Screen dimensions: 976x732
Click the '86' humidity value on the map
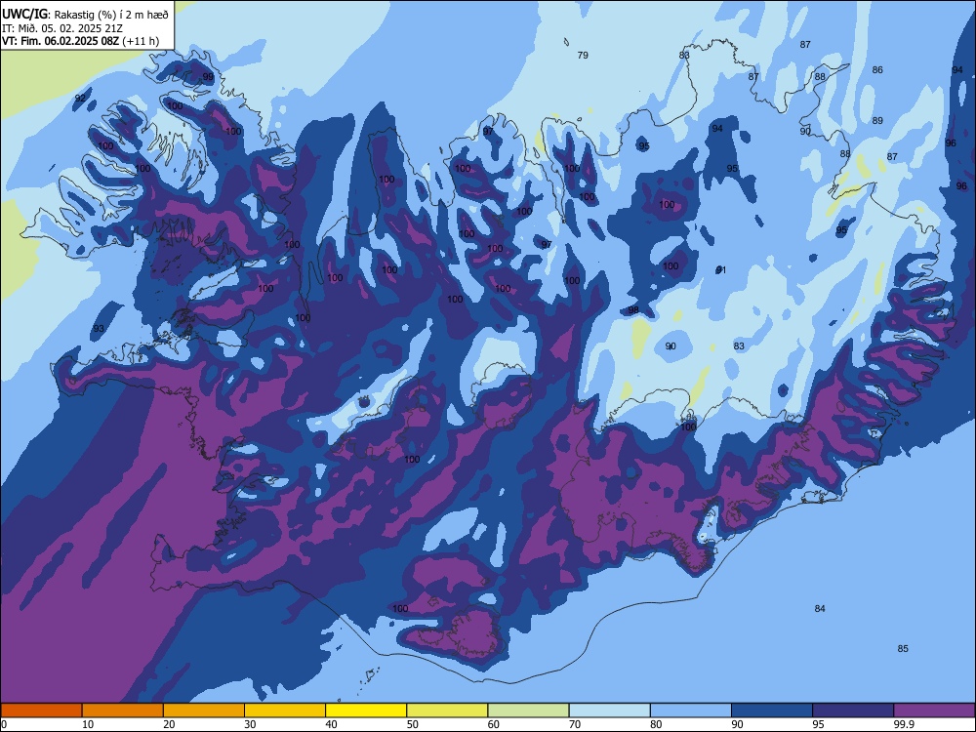pos(877,69)
